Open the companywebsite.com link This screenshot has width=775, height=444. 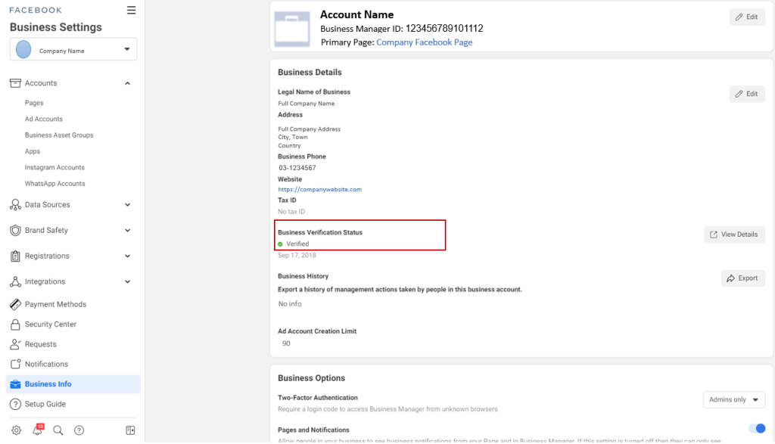point(320,189)
